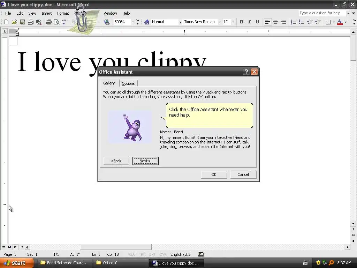Open the Window menu
357x268 pixels.
pyautogui.click(x=110, y=13)
